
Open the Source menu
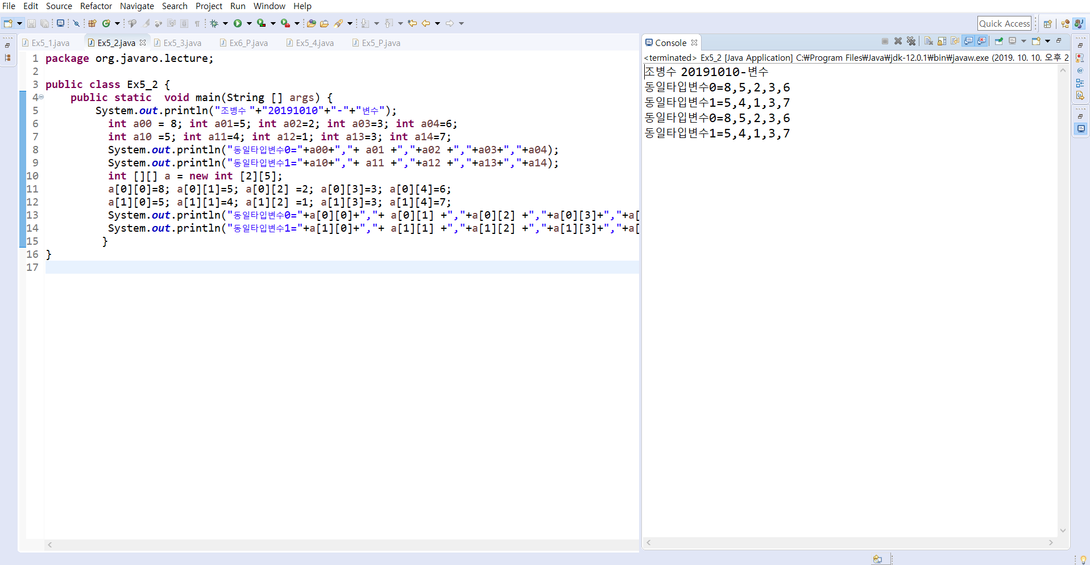(x=59, y=6)
